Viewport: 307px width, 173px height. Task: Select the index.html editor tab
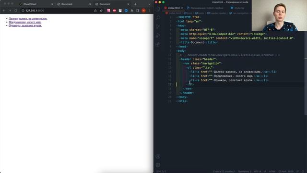[174, 8]
